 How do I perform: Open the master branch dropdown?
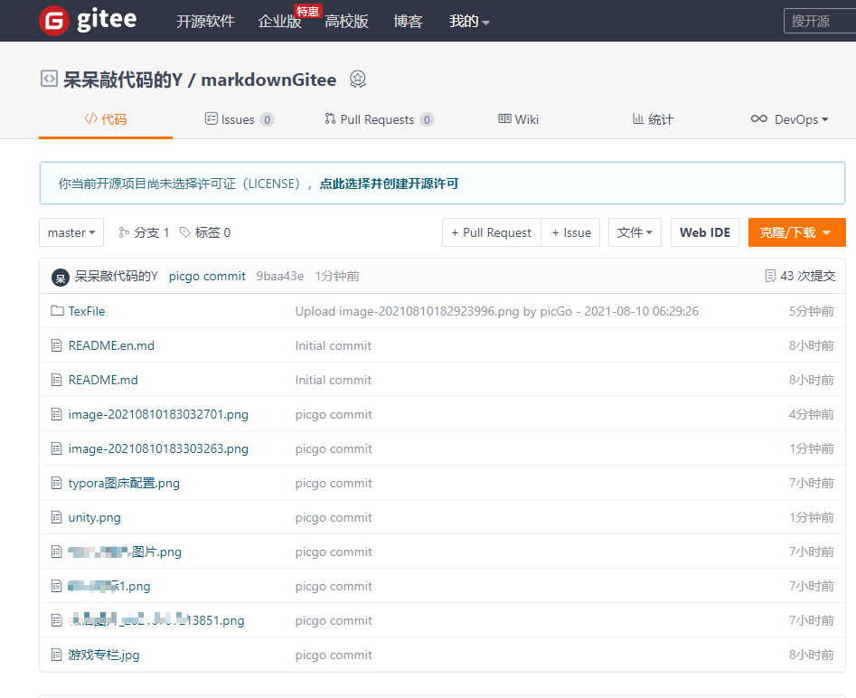click(71, 232)
